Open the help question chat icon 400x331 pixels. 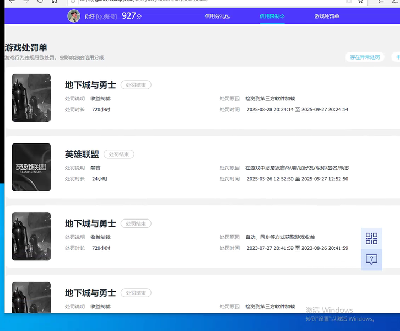click(371, 259)
